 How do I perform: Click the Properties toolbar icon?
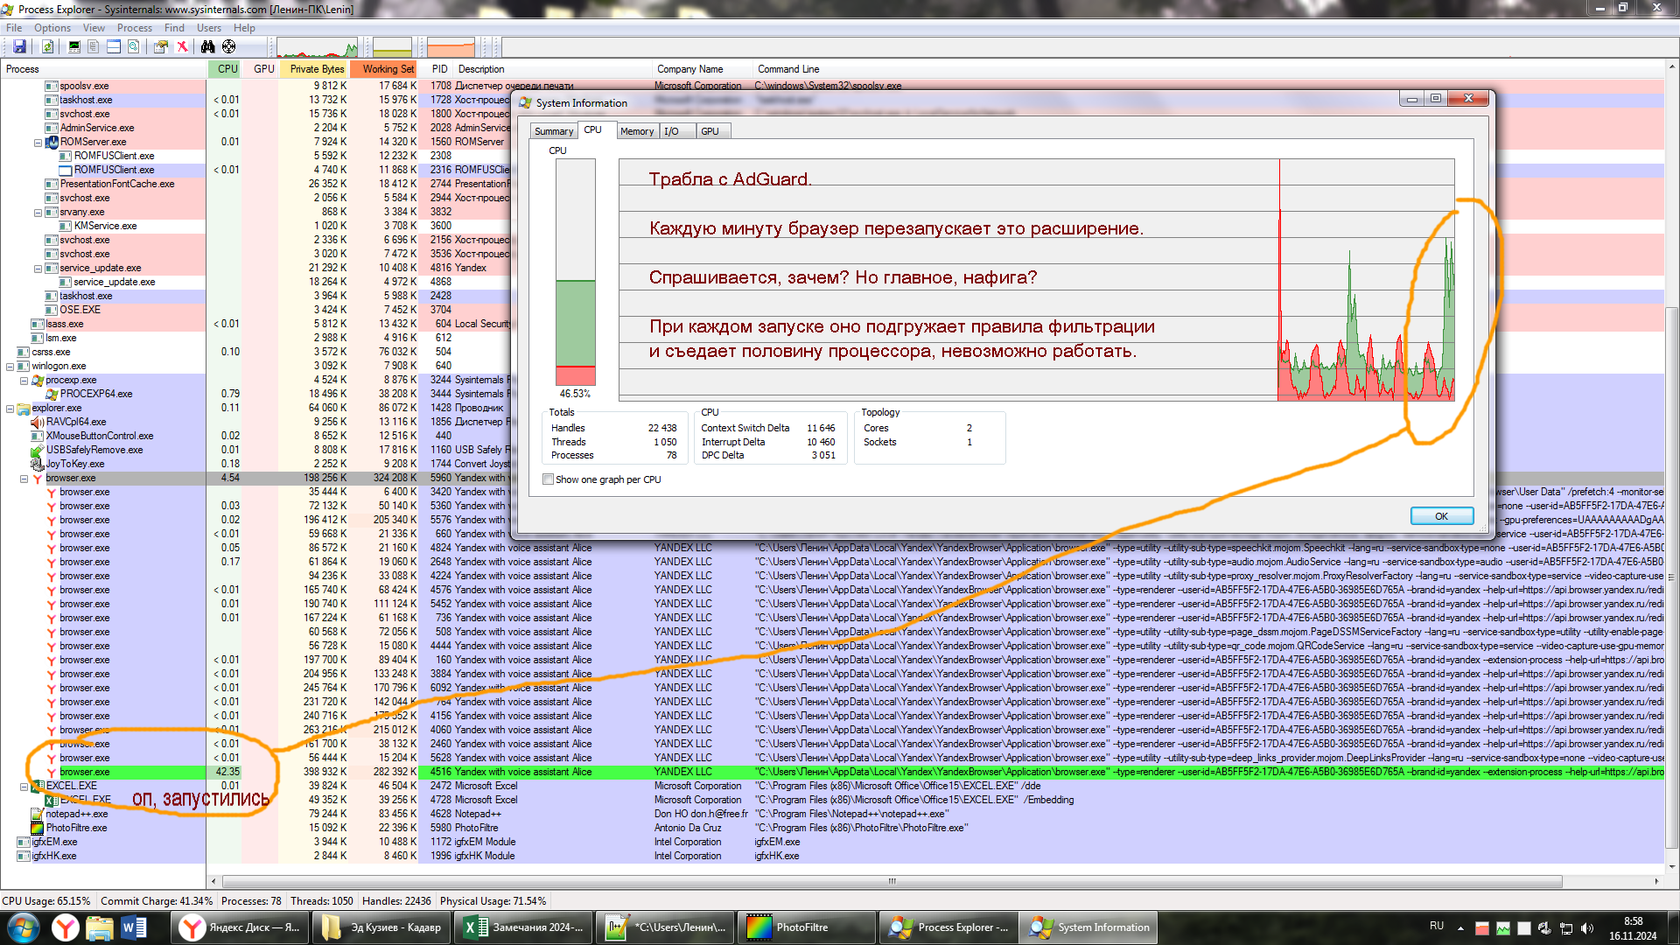click(161, 46)
